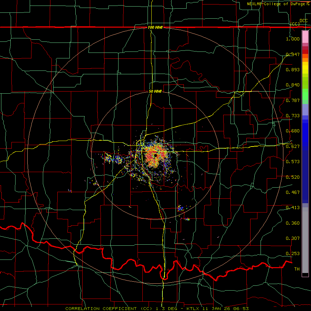Click the 100 NMI range ring label

pos(155,27)
